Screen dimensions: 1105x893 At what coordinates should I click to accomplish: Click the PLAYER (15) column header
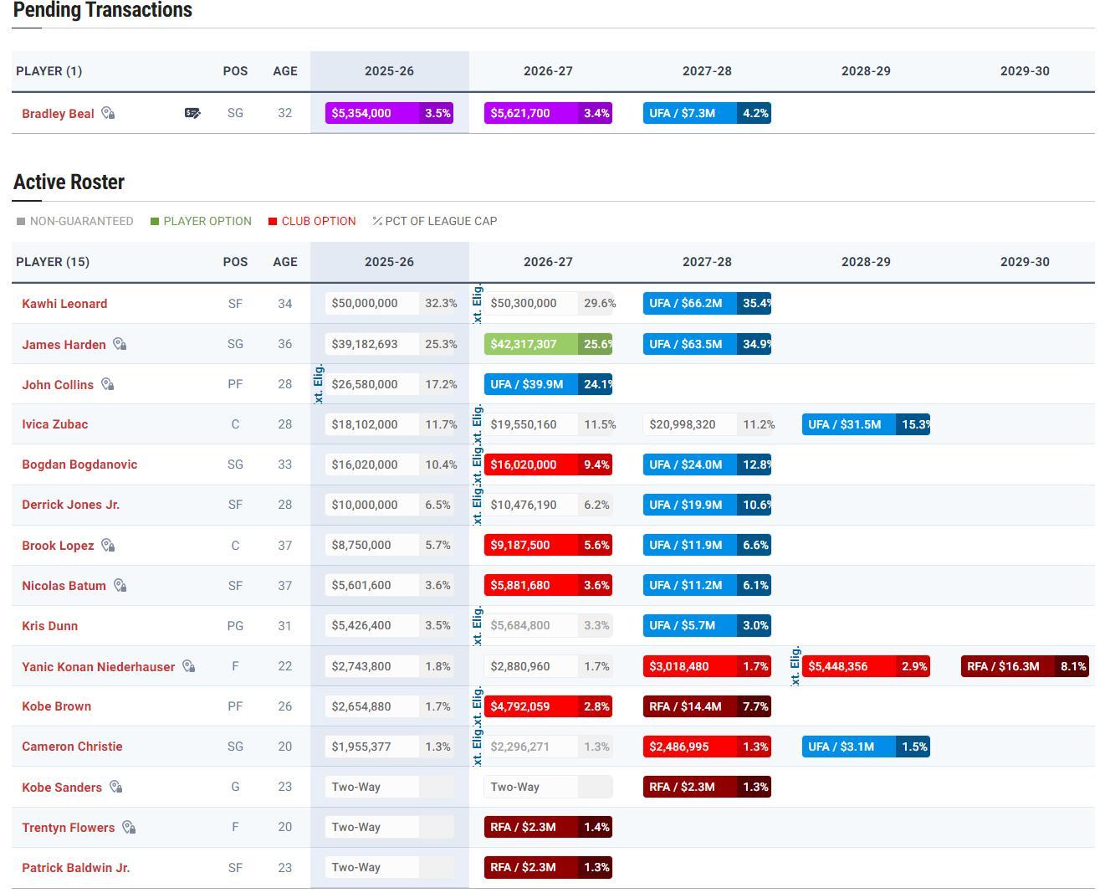tap(53, 262)
